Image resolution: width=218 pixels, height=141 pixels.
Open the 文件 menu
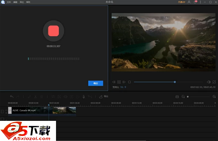[9, 2]
